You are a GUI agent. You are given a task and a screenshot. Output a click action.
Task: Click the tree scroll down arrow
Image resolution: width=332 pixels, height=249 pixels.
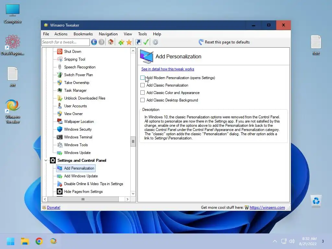pos(133,194)
